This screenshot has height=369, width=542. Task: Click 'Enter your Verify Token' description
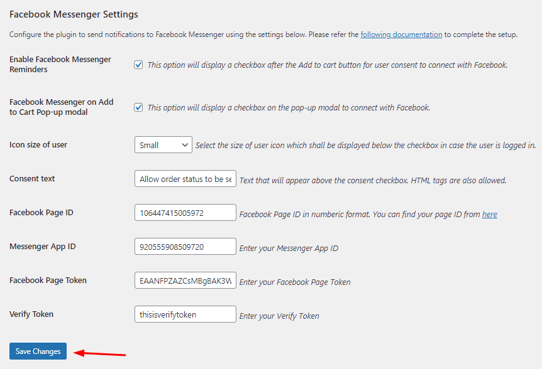click(x=279, y=316)
